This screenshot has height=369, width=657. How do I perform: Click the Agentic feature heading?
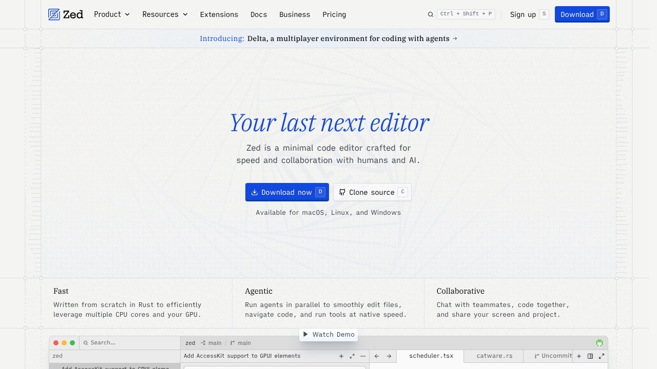(x=259, y=291)
